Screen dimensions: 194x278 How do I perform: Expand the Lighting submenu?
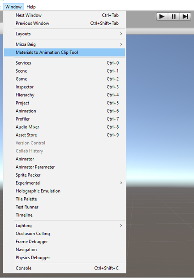tap(65, 226)
